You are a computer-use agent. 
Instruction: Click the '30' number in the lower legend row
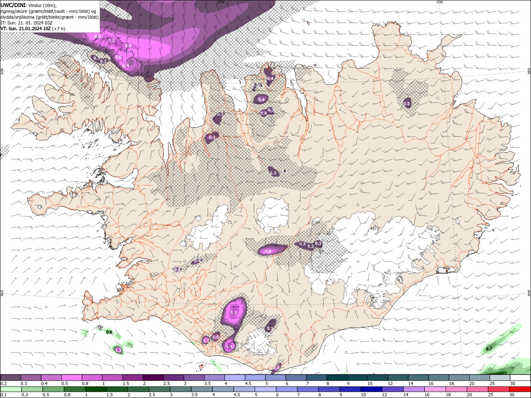[x=513, y=395]
